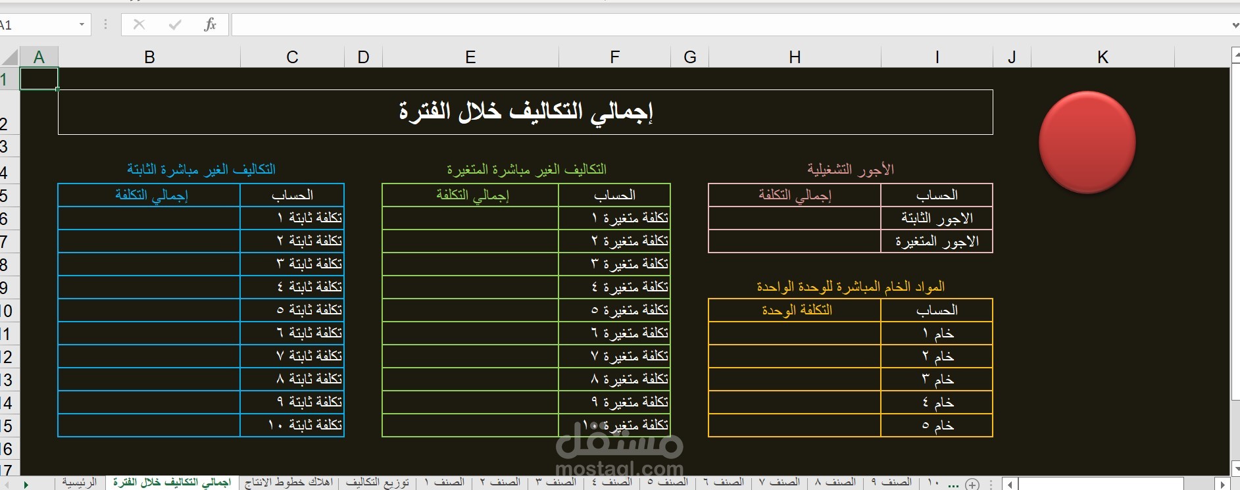Click the heading الأجور التشغيلية
The height and width of the screenshot is (490, 1240).
(851, 170)
